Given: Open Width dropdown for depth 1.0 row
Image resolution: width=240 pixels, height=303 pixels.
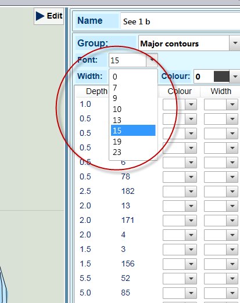Looking at the screenshot, I should click(x=232, y=104).
